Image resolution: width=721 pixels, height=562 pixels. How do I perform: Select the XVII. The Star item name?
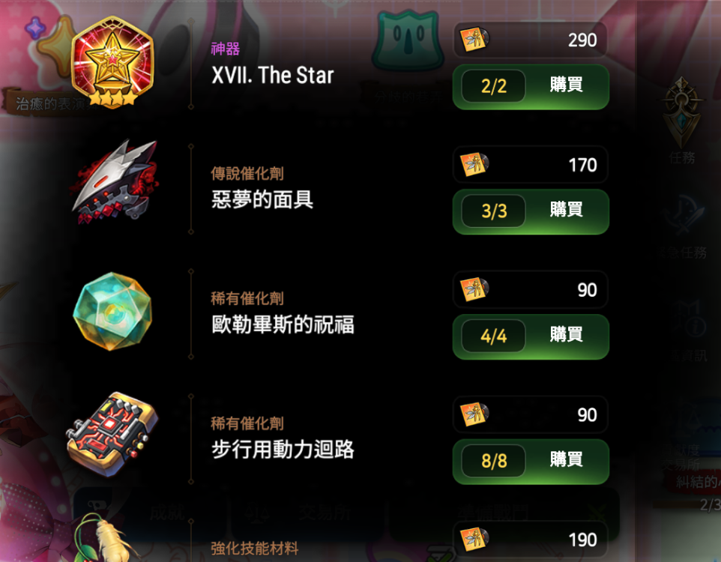(x=273, y=75)
